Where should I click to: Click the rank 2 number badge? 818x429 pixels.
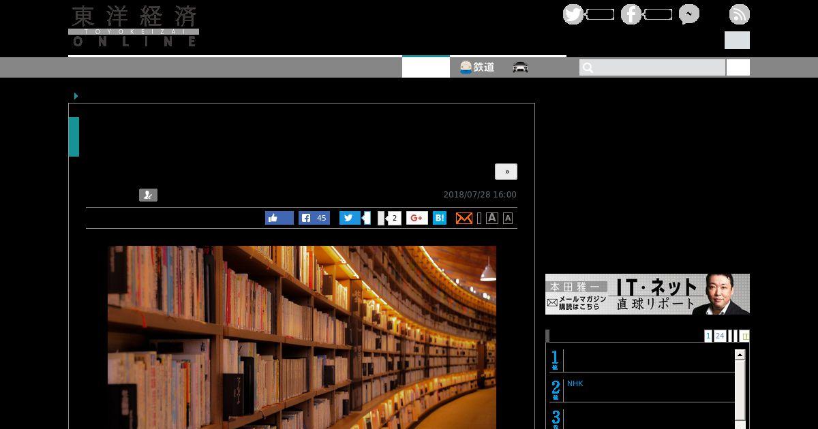(x=556, y=390)
